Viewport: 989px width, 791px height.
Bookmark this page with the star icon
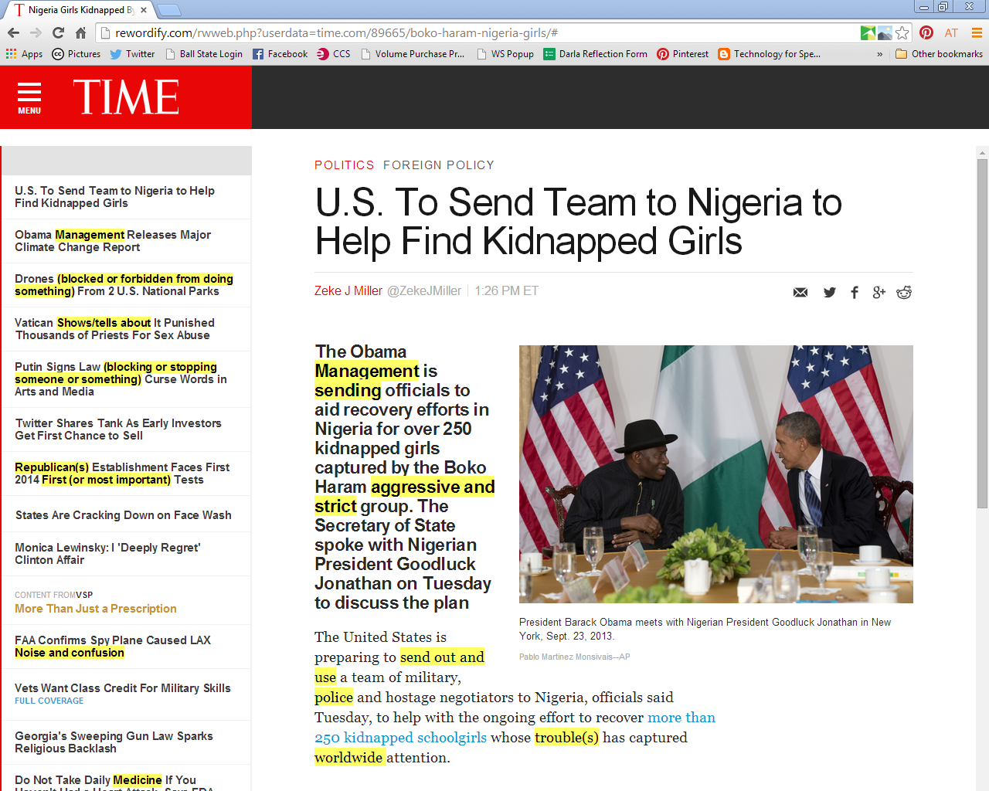coord(902,32)
